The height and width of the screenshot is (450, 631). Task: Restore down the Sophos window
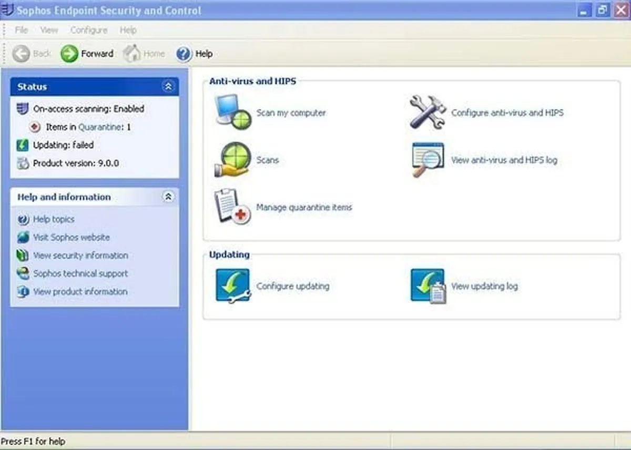(x=603, y=10)
